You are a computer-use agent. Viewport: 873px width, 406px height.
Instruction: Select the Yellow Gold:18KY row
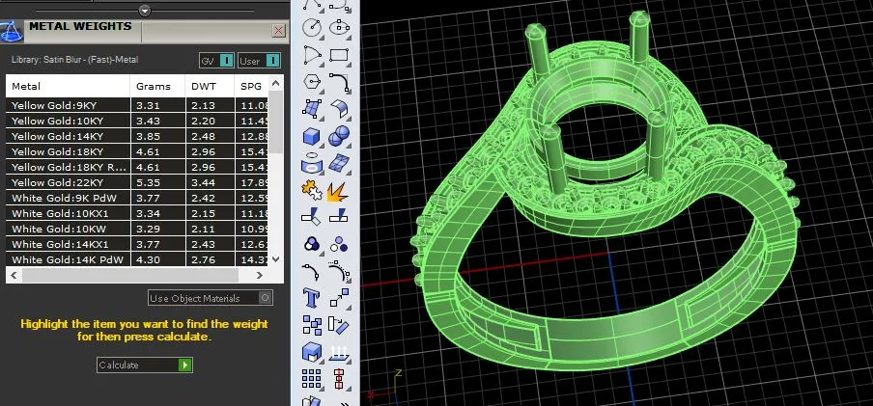[x=137, y=151]
